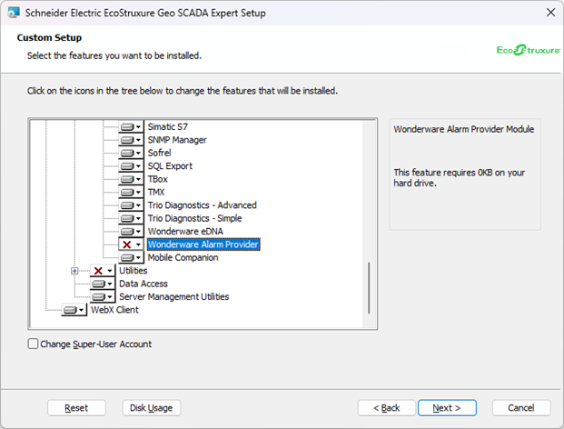
Task: Select the TBox feature entry
Action: point(158,179)
